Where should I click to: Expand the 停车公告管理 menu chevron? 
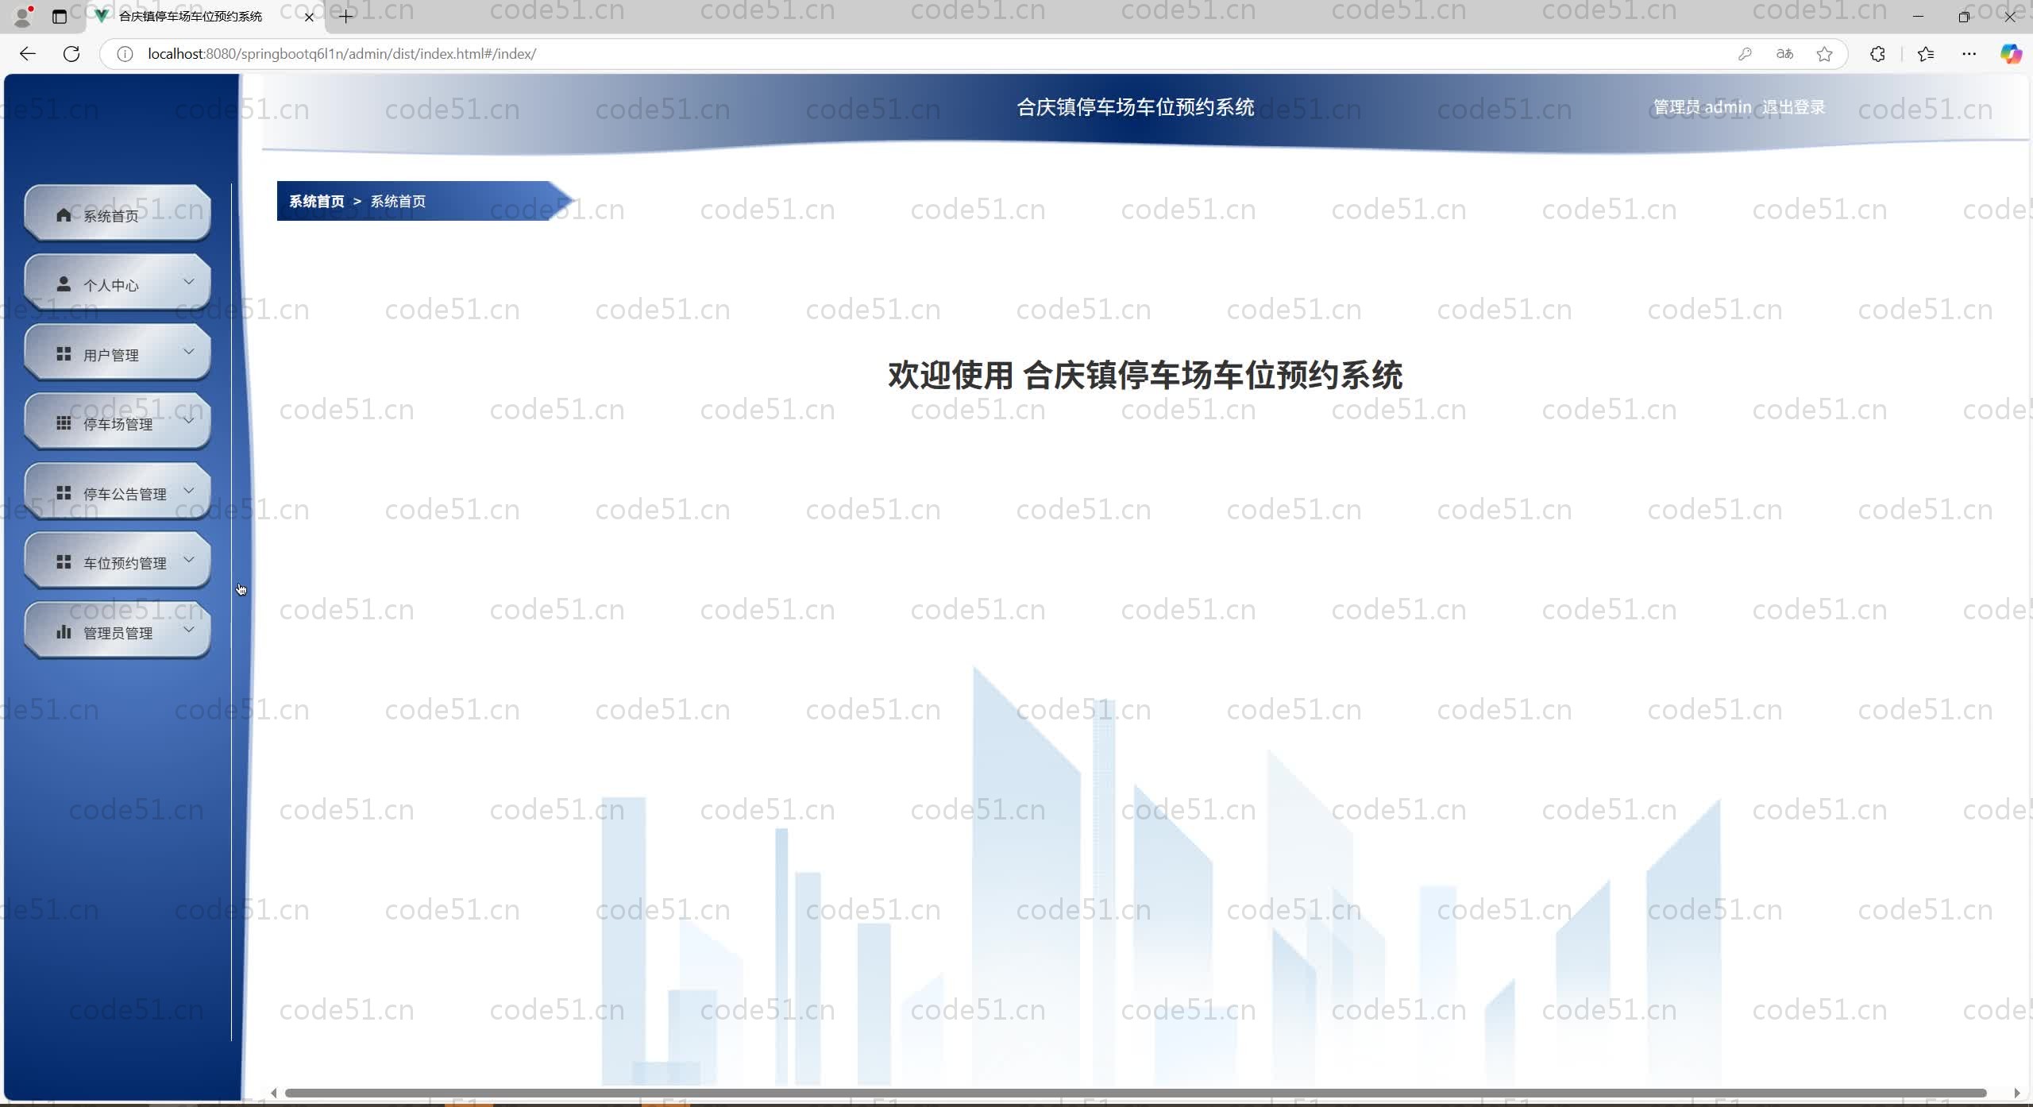[188, 490]
